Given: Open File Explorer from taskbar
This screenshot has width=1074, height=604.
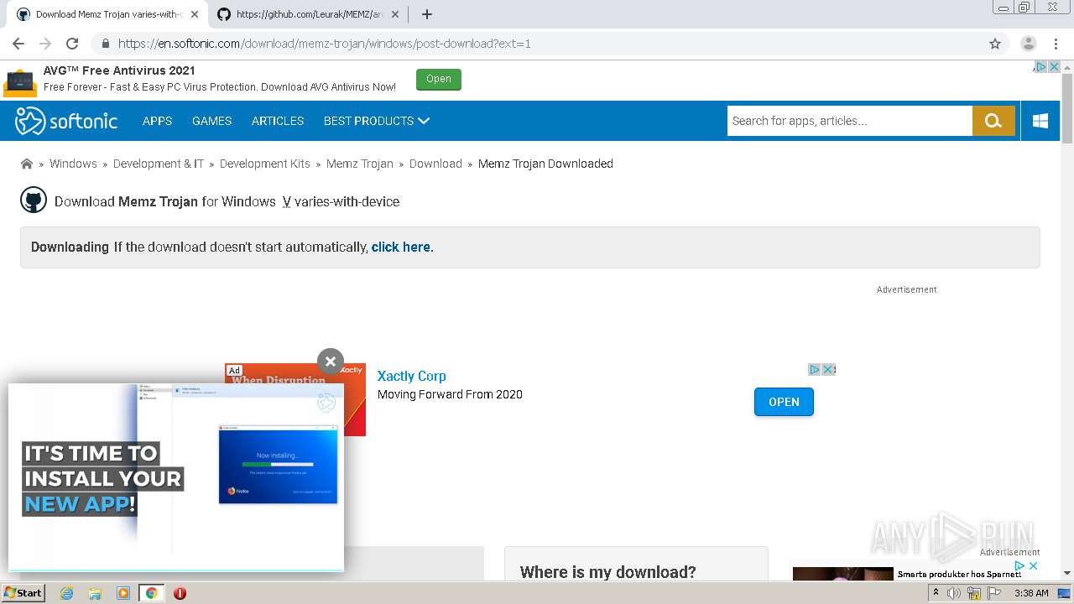Looking at the screenshot, I should click(x=95, y=593).
